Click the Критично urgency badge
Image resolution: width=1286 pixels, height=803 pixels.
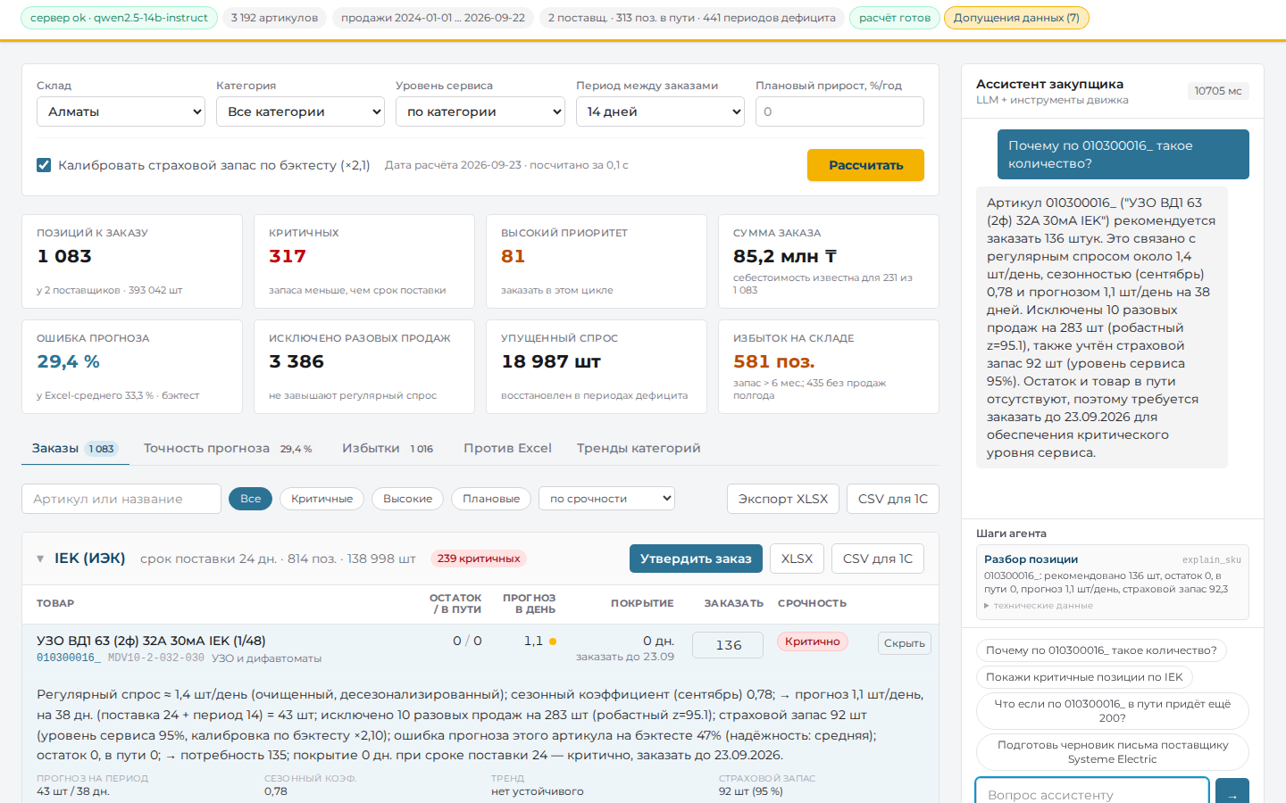tap(813, 642)
